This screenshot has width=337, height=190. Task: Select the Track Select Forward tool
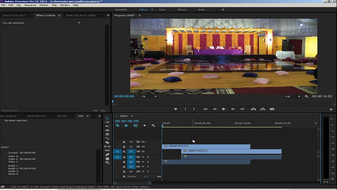click(x=107, y=122)
